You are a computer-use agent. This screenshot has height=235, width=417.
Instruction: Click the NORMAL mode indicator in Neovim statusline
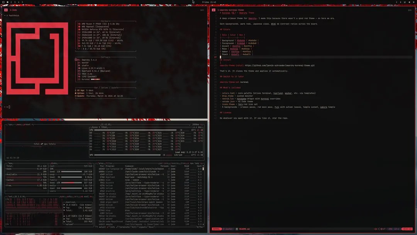click(216, 229)
